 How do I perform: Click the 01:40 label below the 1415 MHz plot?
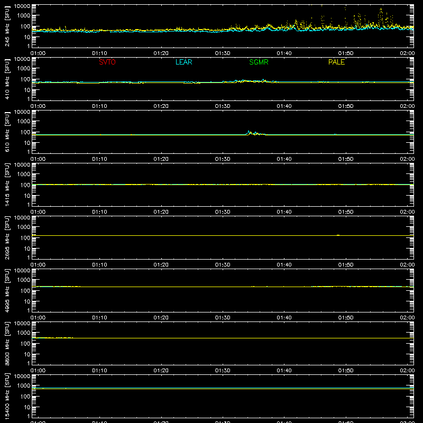pyautogui.click(x=284, y=212)
